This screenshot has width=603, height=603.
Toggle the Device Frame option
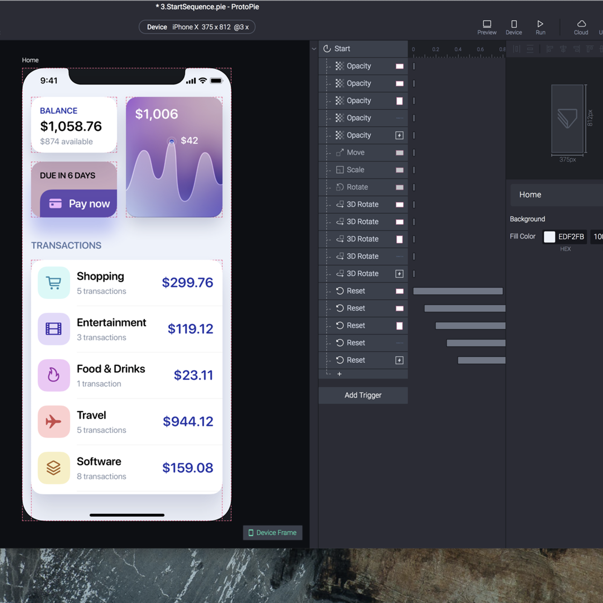pyautogui.click(x=272, y=533)
